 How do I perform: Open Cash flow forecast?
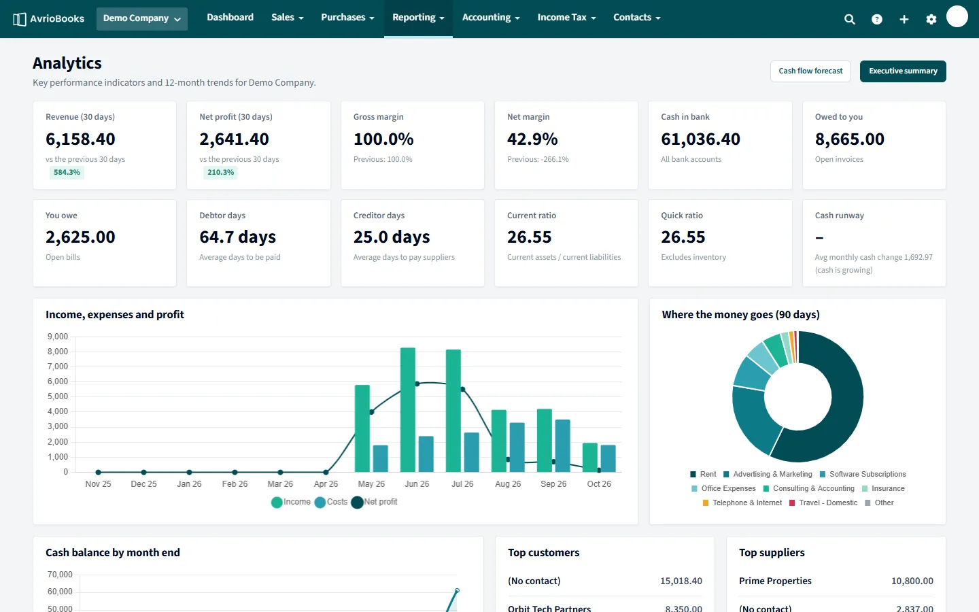pos(810,71)
